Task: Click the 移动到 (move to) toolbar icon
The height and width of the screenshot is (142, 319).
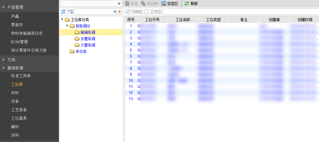Action: 150,3
